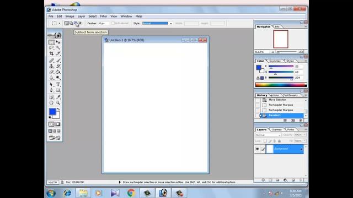This screenshot has height=198, width=353.
Task: Switch to the Channels tab
Action: coord(276,130)
